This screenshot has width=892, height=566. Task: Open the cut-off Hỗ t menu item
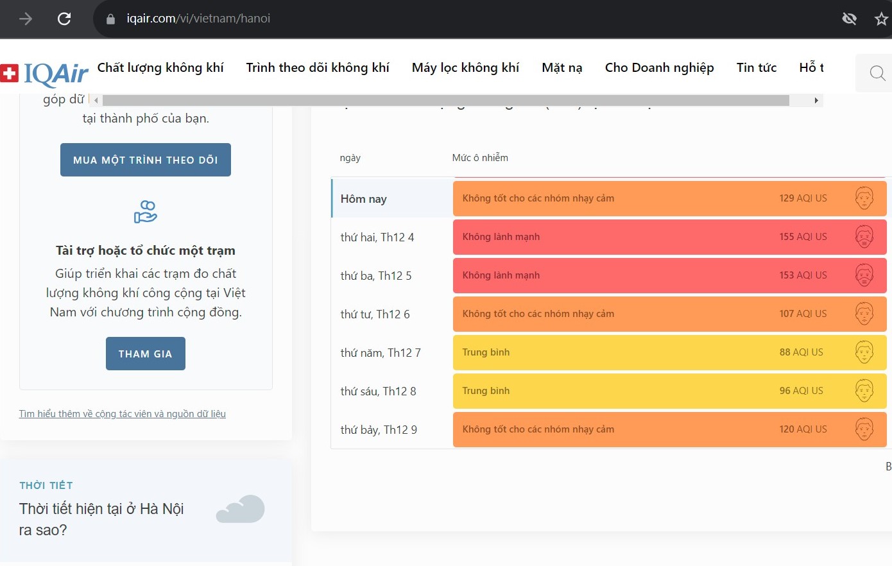[x=811, y=67]
